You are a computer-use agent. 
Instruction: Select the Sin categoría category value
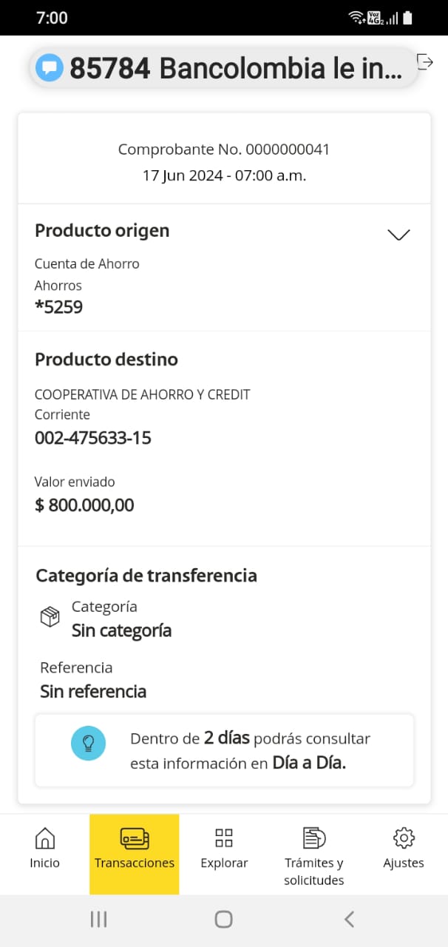coord(122,630)
